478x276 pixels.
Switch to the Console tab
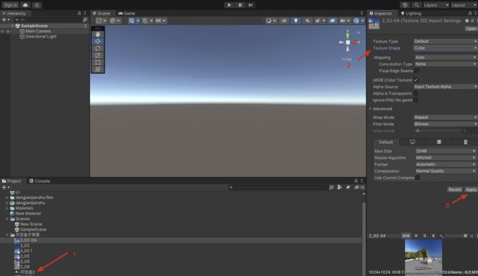[x=40, y=181]
